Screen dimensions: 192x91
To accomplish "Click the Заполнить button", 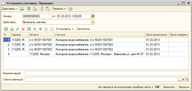I will (x=83, y=29).
